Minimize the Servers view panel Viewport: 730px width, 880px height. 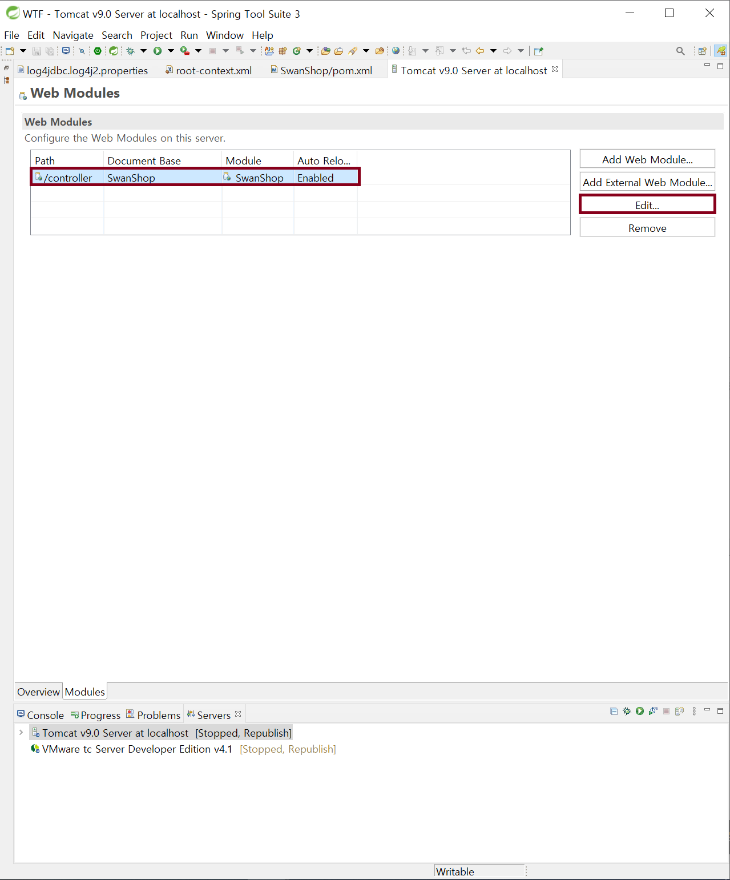(x=707, y=710)
